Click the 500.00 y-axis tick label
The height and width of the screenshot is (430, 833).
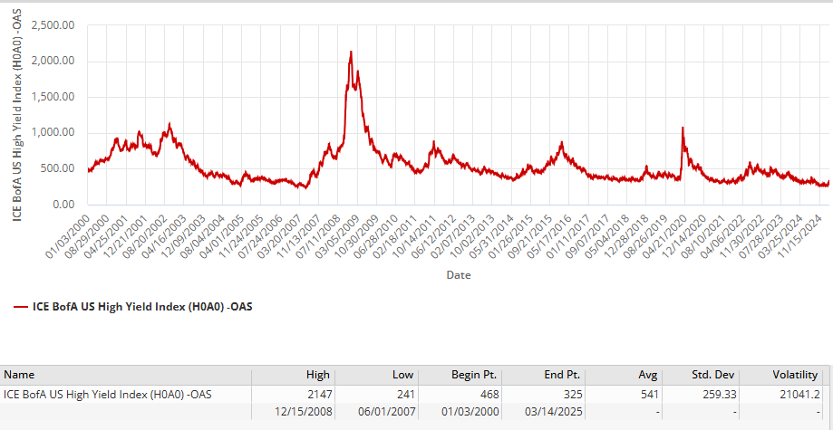pyautogui.click(x=57, y=168)
